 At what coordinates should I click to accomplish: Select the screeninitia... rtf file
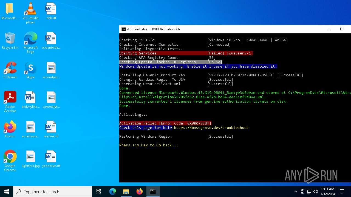click(x=51, y=41)
